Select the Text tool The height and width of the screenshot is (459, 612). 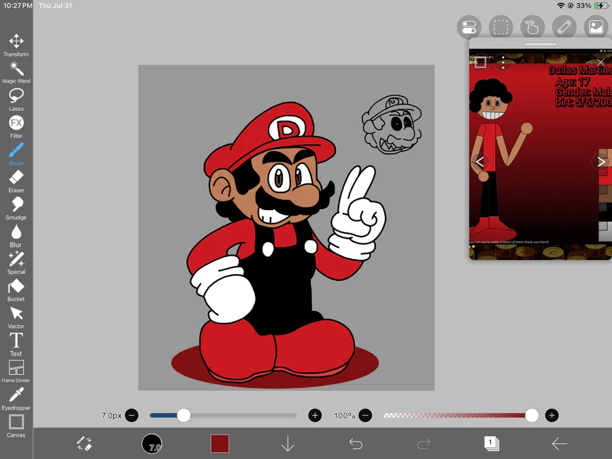pos(16,345)
